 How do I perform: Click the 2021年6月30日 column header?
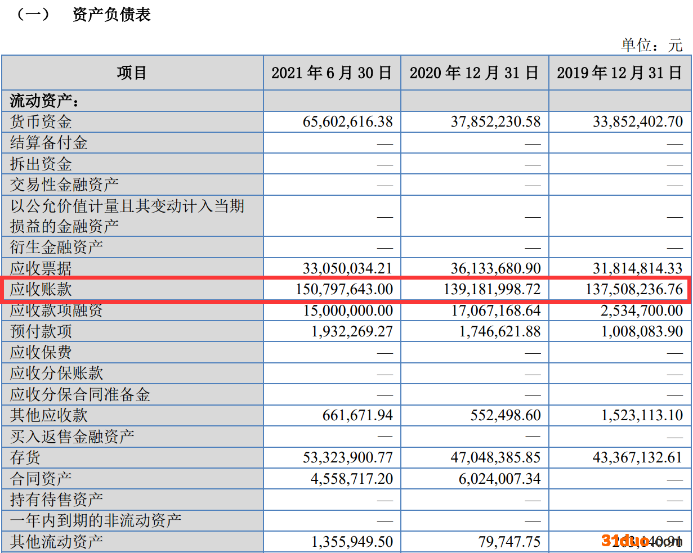(332, 73)
